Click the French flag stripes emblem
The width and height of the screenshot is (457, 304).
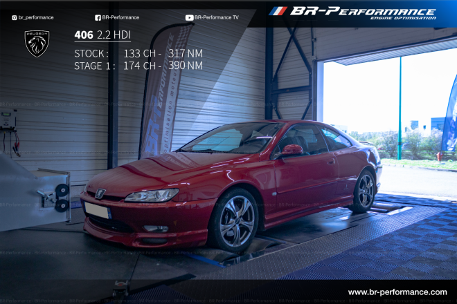point(278,11)
